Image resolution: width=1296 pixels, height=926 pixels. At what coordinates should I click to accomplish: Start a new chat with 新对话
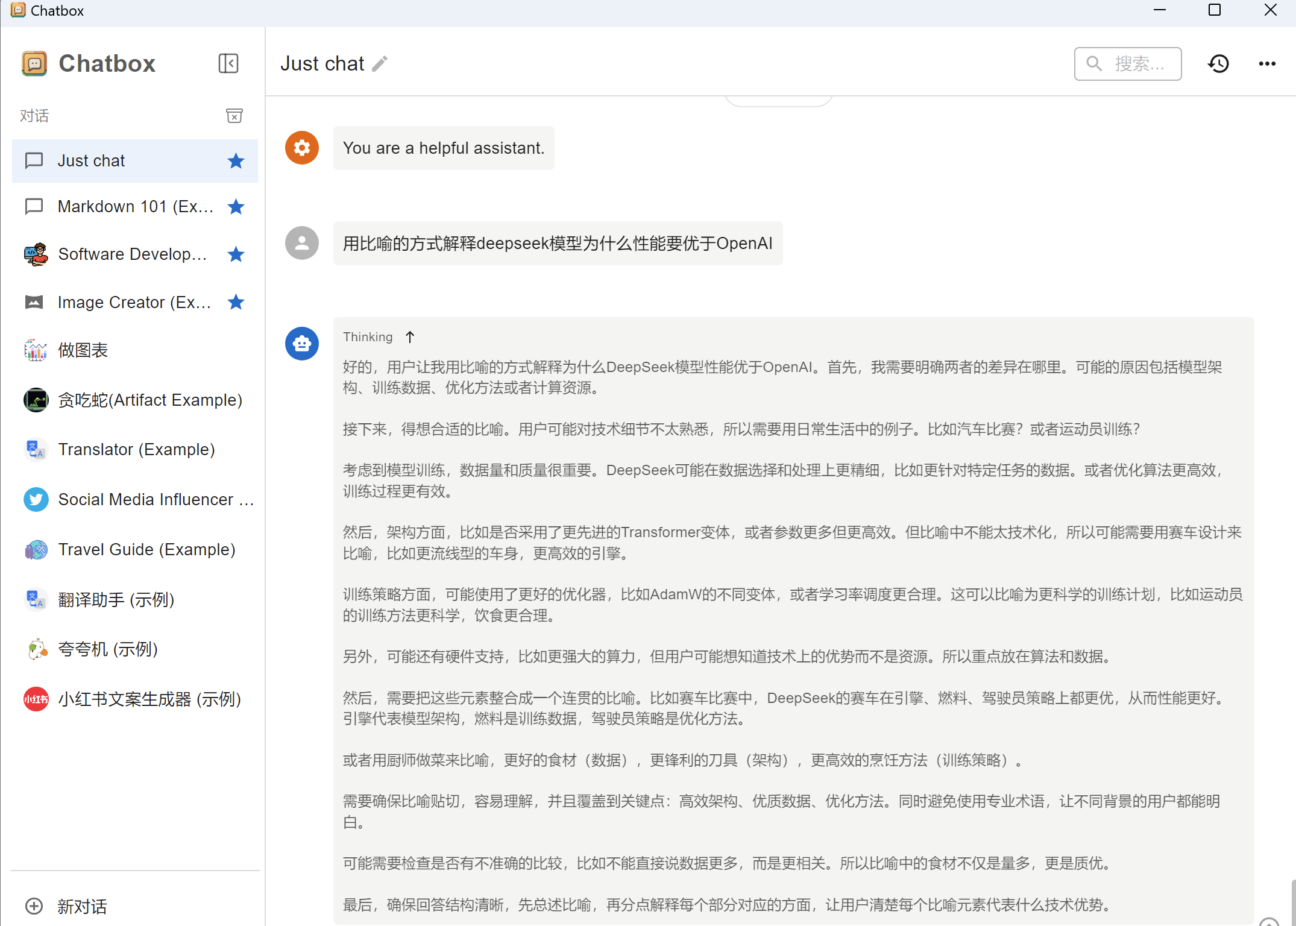[81, 906]
